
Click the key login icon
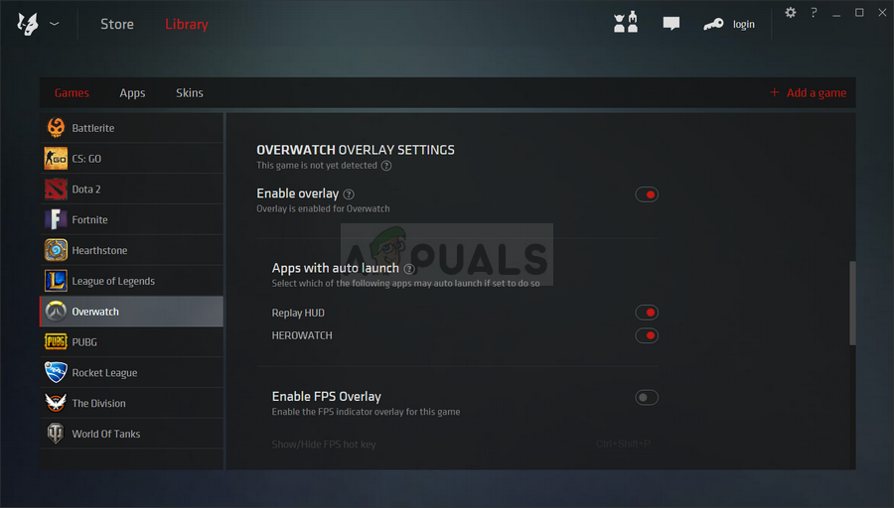pyautogui.click(x=713, y=24)
